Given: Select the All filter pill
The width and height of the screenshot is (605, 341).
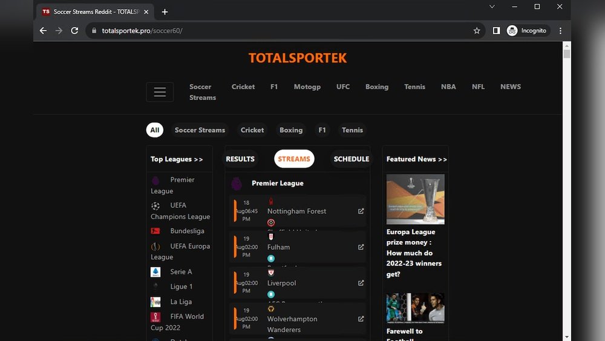Looking at the screenshot, I should click(x=155, y=130).
